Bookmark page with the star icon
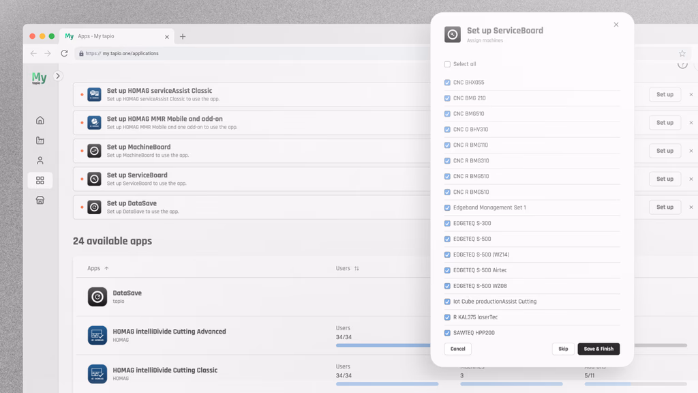The image size is (698, 393). click(x=682, y=53)
